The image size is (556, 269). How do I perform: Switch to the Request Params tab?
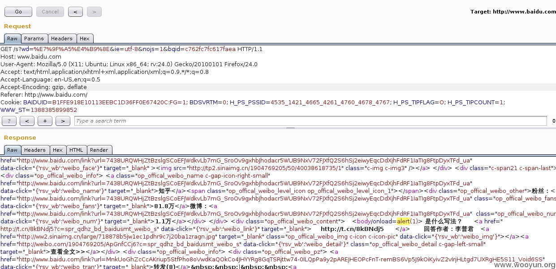(34, 38)
